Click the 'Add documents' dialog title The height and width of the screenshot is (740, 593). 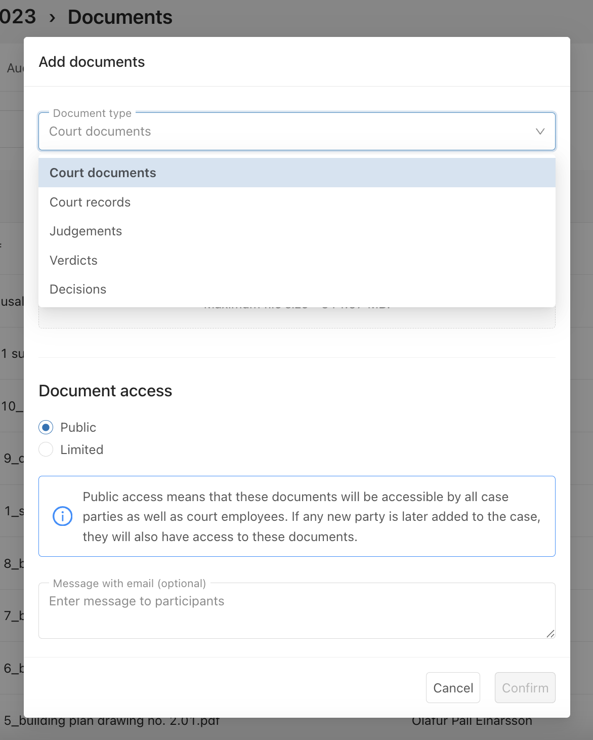tap(92, 62)
